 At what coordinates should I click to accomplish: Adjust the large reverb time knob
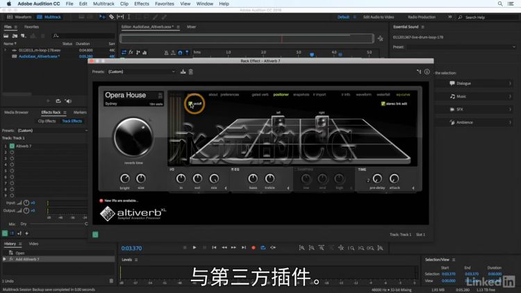coord(133,137)
